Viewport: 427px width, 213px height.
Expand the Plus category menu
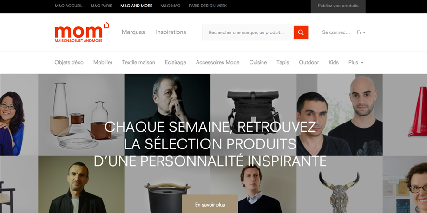coord(356,62)
